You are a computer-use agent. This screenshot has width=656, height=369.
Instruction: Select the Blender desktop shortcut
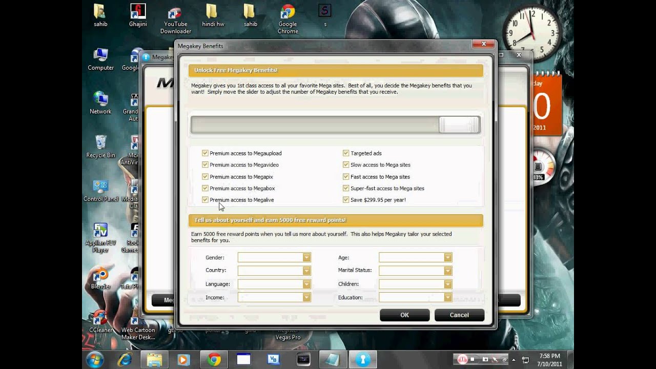[x=100, y=278]
